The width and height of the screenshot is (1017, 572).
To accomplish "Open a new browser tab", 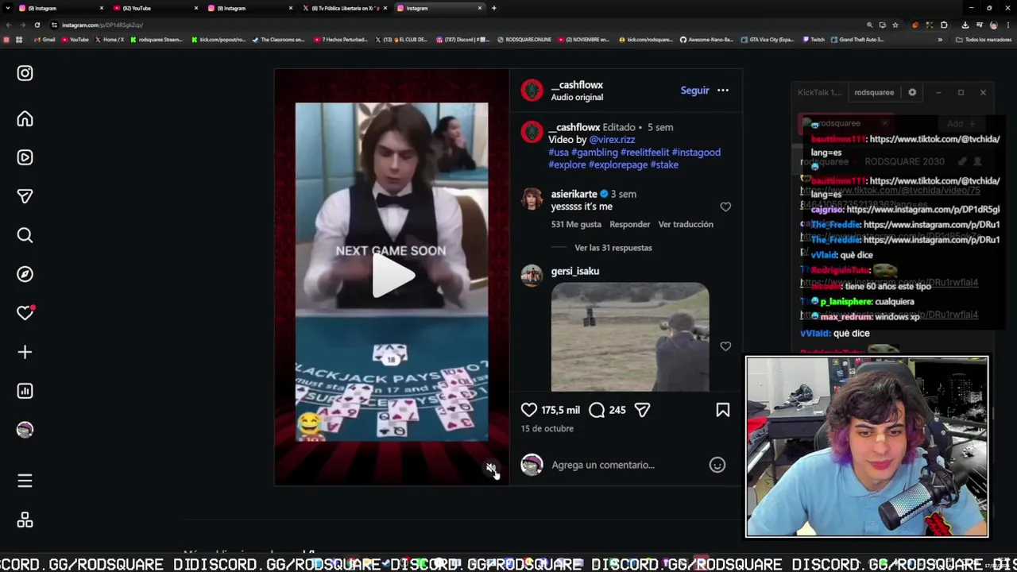I will [494, 8].
